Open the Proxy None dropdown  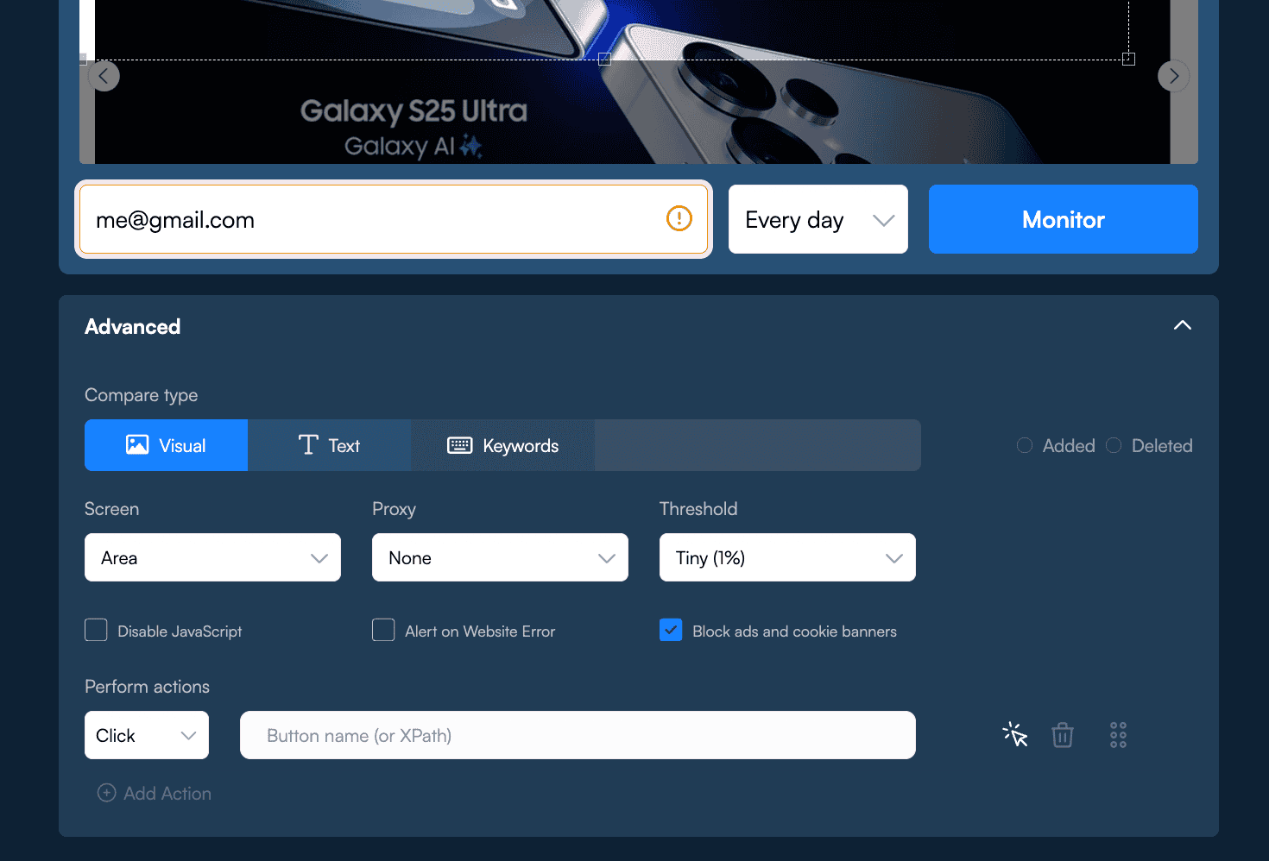pos(500,557)
